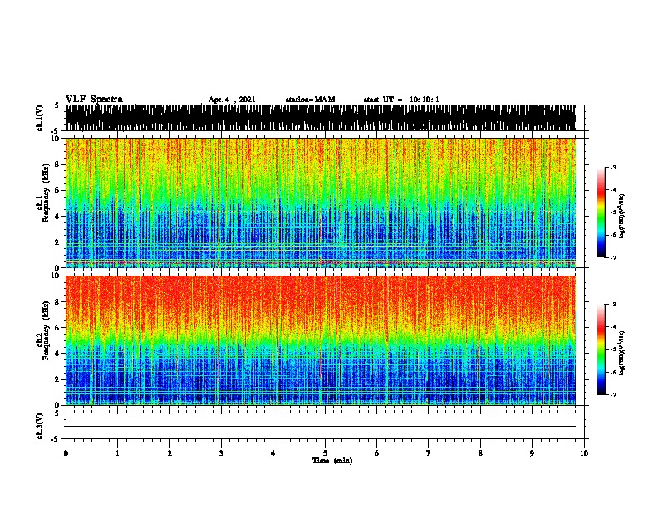The width and height of the screenshot is (658, 508).
Task: Click the ch.2 PSD color scale bar
Action: pos(602,349)
